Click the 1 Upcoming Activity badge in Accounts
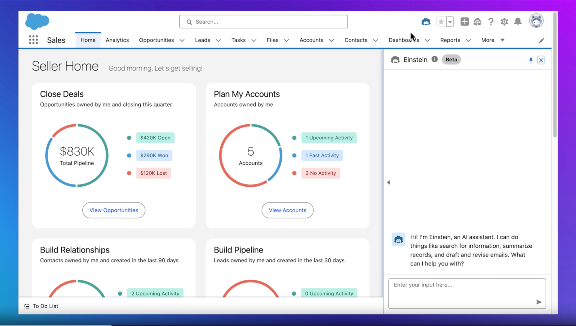The height and width of the screenshot is (326, 576). 329,138
